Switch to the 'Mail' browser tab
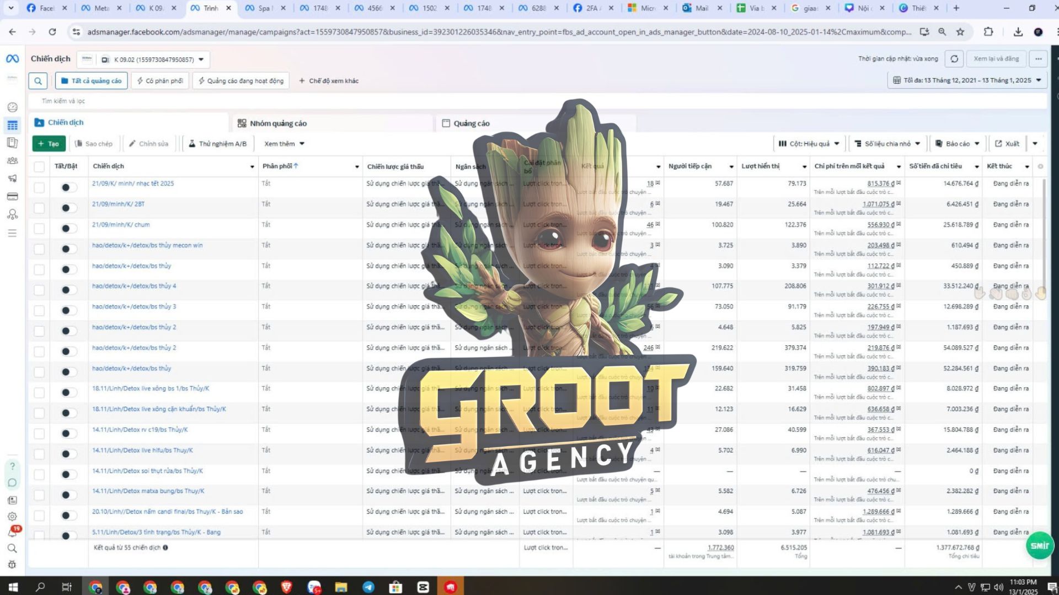 point(703,8)
